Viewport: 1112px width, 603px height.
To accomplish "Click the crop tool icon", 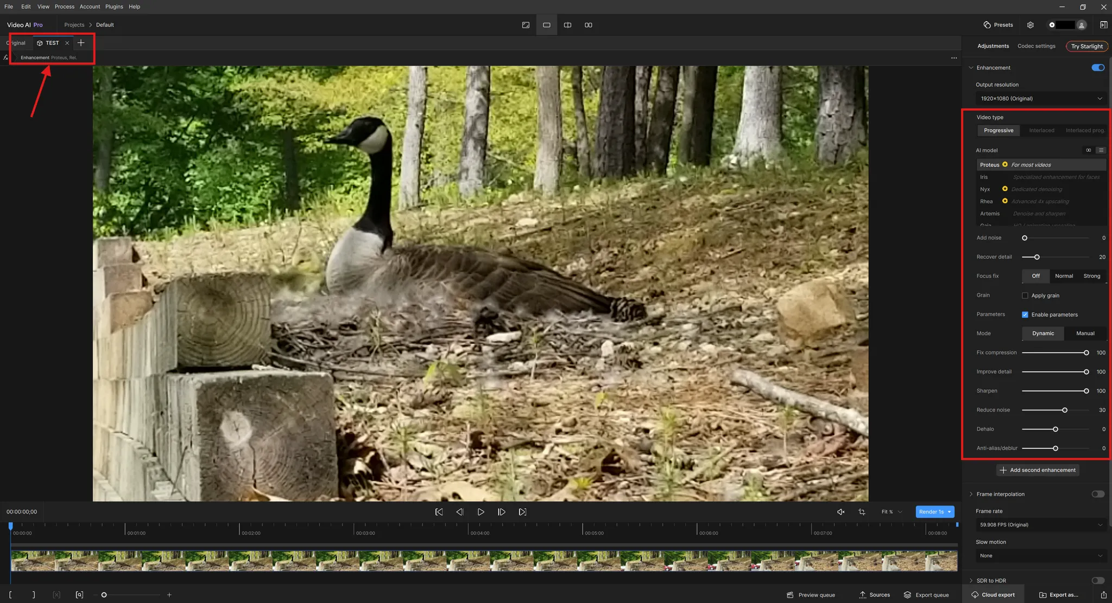I will click(x=862, y=512).
